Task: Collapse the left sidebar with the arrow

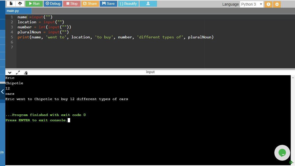Action: tap(2, 92)
